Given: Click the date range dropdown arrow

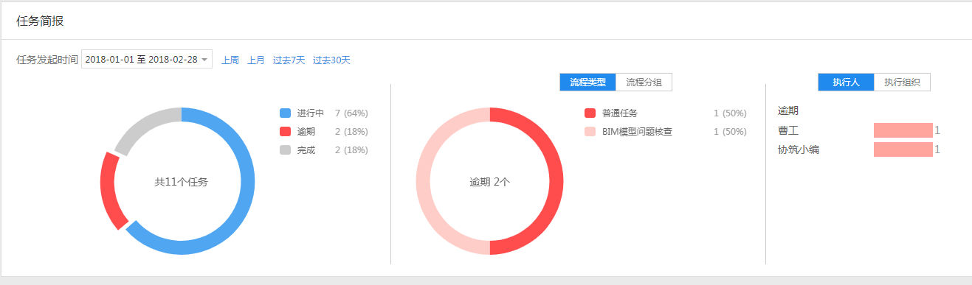Looking at the screenshot, I should (204, 60).
